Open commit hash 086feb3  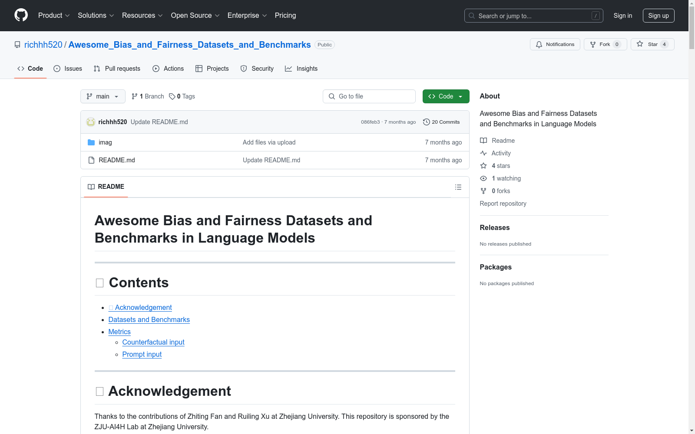pyautogui.click(x=371, y=122)
